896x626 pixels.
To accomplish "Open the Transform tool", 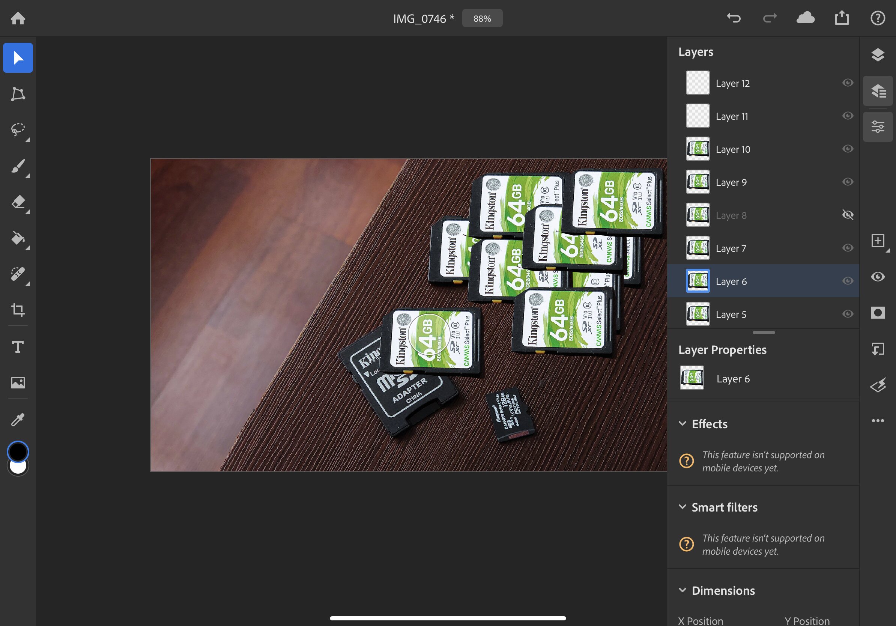I will (18, 94).
